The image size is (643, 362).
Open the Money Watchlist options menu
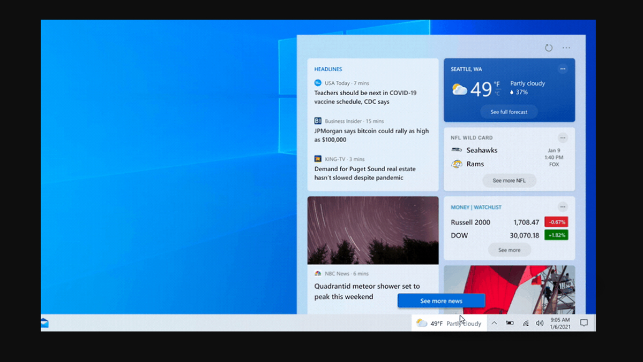(563, 206)
